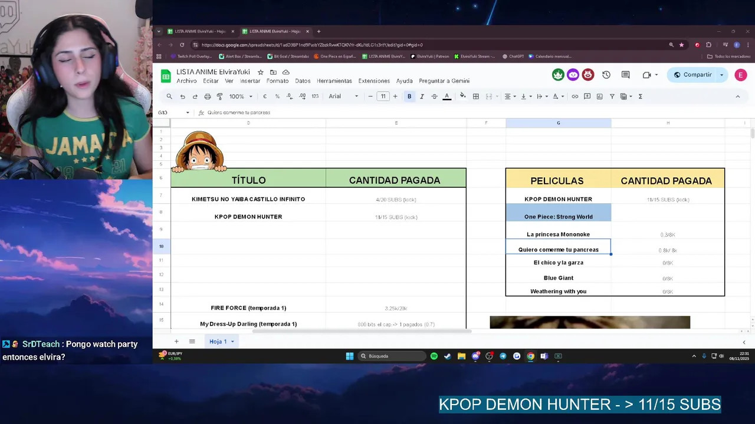Image resolution: width=755 pixels, height=424 pixels.
Task: Collapse the toolbar with chevron arrow
Action: click(x=737, y=97)
